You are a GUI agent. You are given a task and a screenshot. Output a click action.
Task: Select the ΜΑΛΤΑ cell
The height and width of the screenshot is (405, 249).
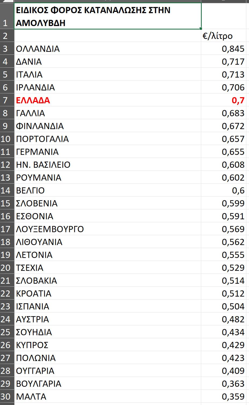click(x=31, y=397)
